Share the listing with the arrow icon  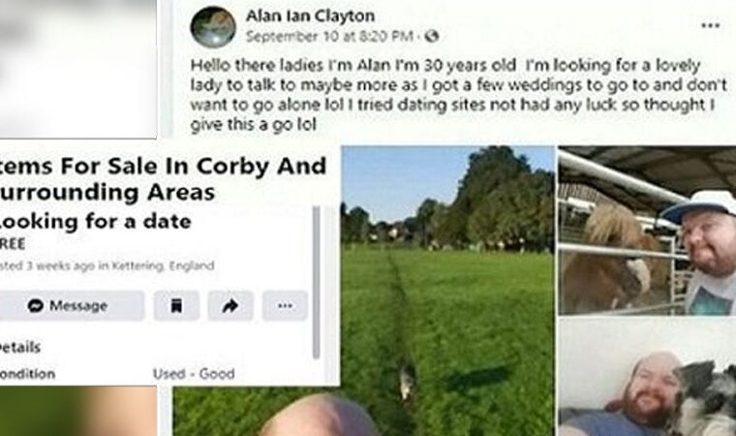click(x=230, y=306)
